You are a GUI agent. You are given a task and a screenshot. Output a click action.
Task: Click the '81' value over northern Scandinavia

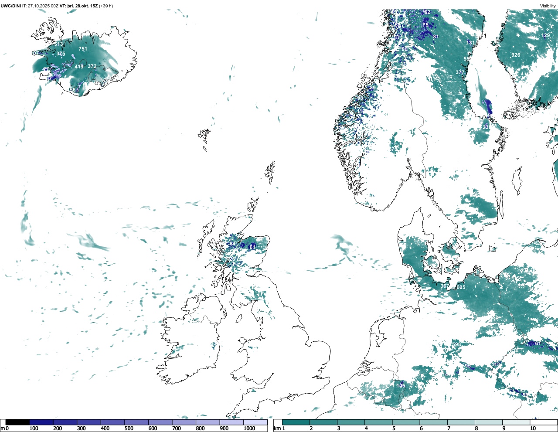pyautogui.click(x=436, y=37)
